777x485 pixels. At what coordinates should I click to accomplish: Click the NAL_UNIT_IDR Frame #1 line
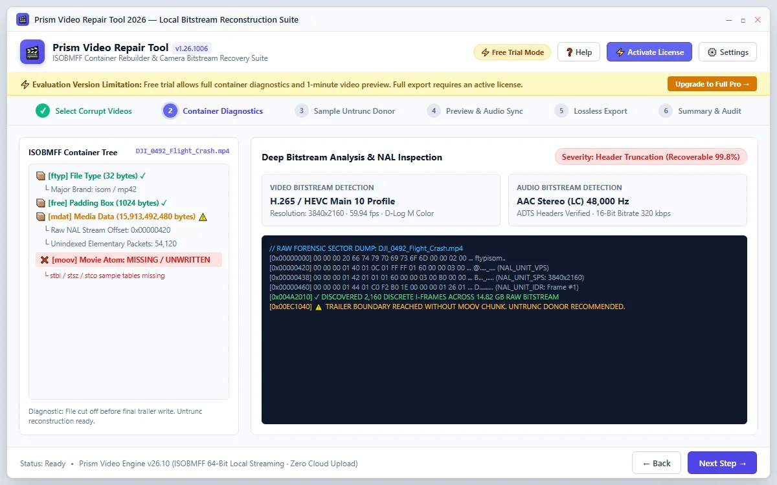pyautogui.click(x=424, y=287)
